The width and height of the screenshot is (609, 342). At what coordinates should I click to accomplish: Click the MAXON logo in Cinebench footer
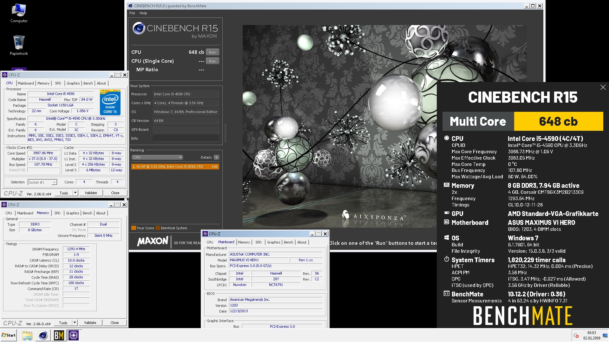[153, 241]
